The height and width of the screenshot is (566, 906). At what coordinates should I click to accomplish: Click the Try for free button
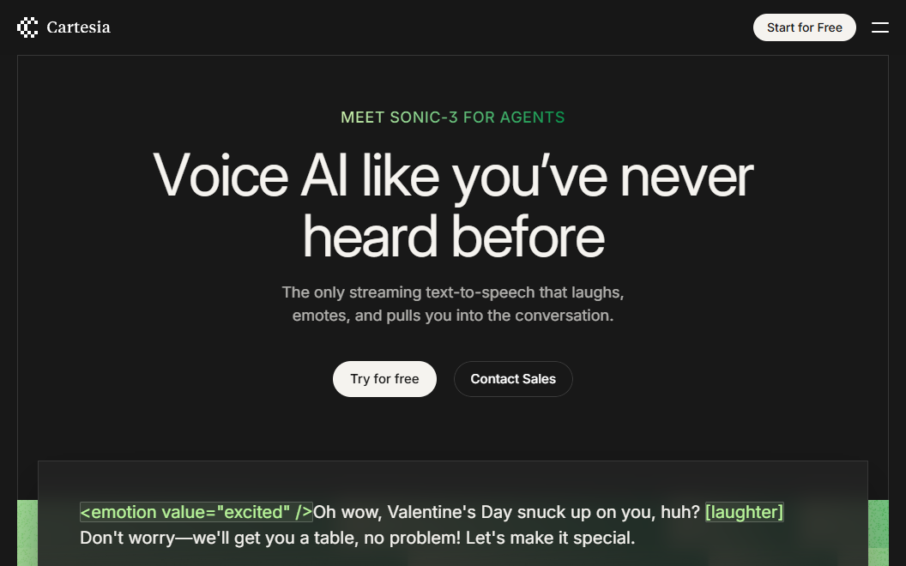[x=384, y=379]
